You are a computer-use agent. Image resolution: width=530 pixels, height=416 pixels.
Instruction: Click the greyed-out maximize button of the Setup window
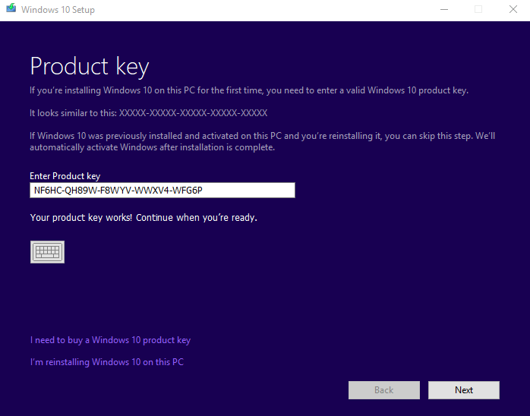pos(478,9)
